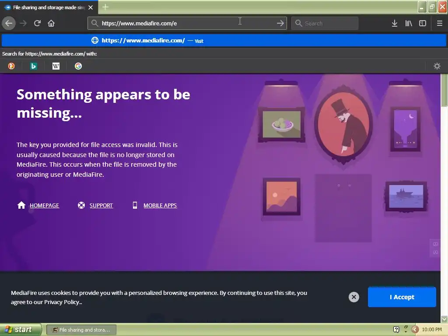
Task: Click inside the URL address field
Action: pos(187,23)
